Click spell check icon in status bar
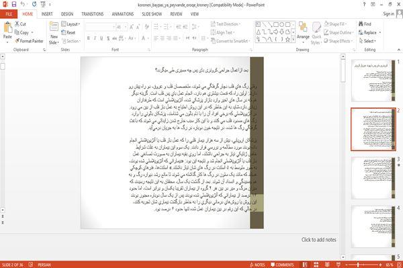 pyautogui.click(x=31, y=265)
